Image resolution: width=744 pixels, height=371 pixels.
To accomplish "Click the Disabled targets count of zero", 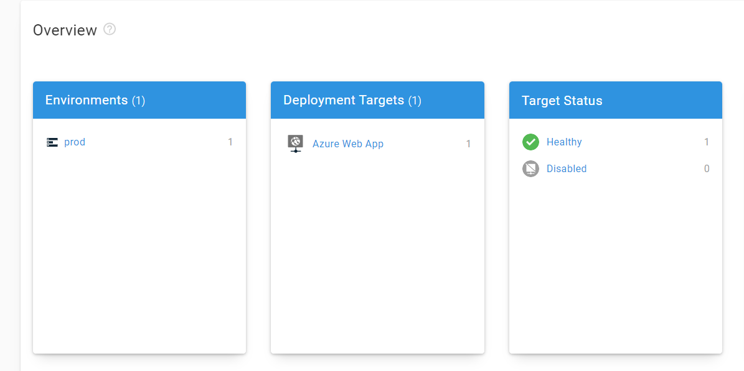I will 707,169.
